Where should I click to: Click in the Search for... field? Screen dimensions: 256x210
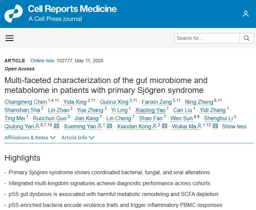coord(207,38)
